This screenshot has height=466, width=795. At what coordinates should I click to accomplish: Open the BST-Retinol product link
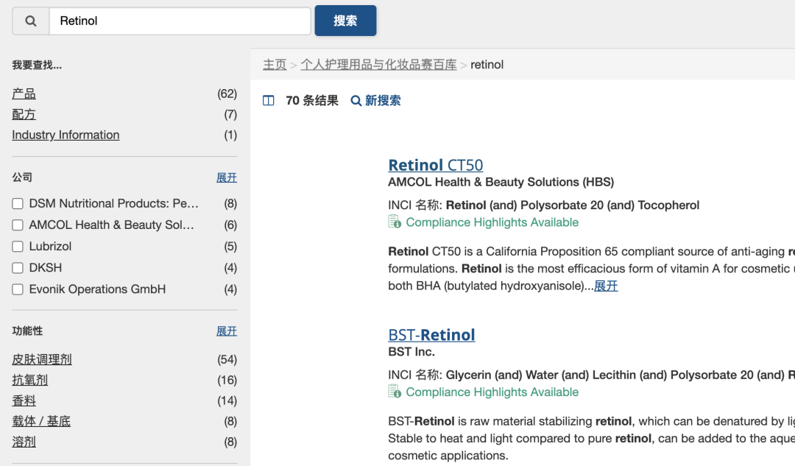tap(431, 334)
